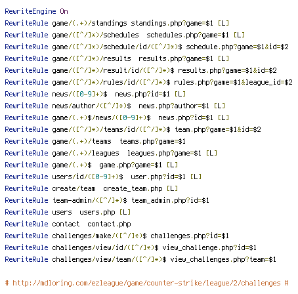298x294 pixels.
Task: Click the create_team.php target text
Action: (x=133, y=188)
